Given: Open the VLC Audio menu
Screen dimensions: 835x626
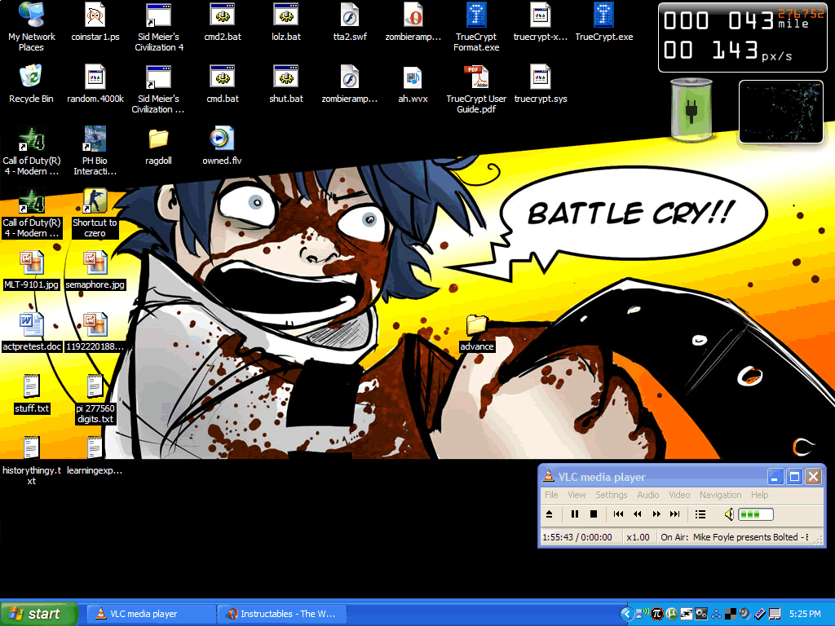Looking at the screenshot, I should click(648, 495).
